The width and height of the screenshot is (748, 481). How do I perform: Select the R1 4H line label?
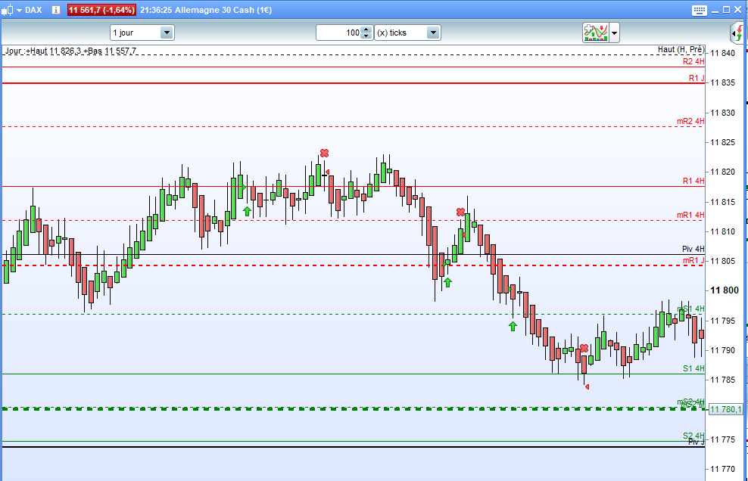(x=693, y=181)
